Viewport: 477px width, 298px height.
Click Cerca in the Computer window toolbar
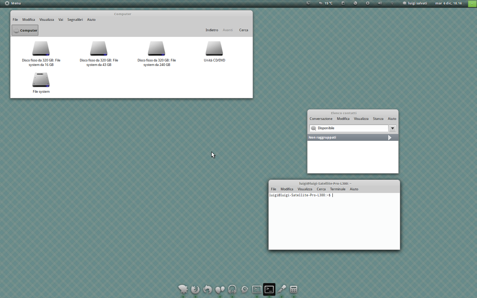[244, 30]
